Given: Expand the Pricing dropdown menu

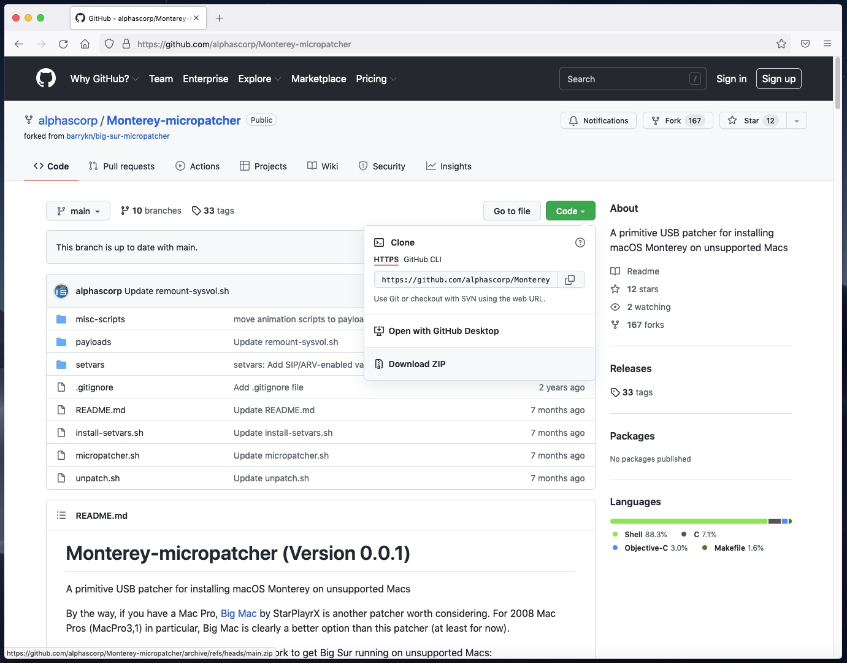Looking at the screenshot, I should pos(376,79).
